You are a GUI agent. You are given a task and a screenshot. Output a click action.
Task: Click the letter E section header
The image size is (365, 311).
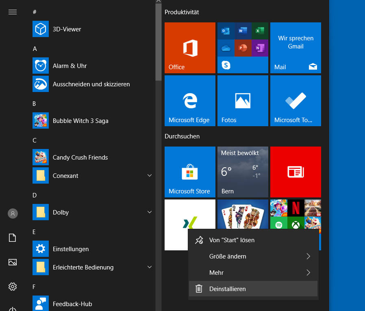(x=34, y=232)
